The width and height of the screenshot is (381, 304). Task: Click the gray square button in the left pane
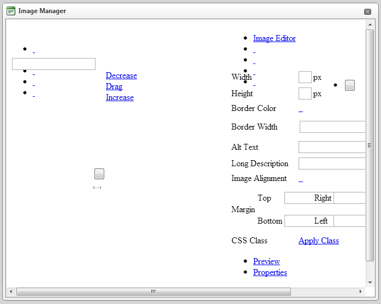[x=99, y=174]
